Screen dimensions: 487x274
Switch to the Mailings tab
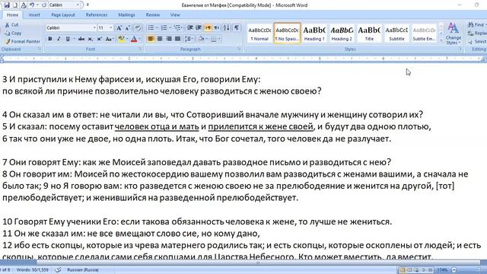click(126, 15)
